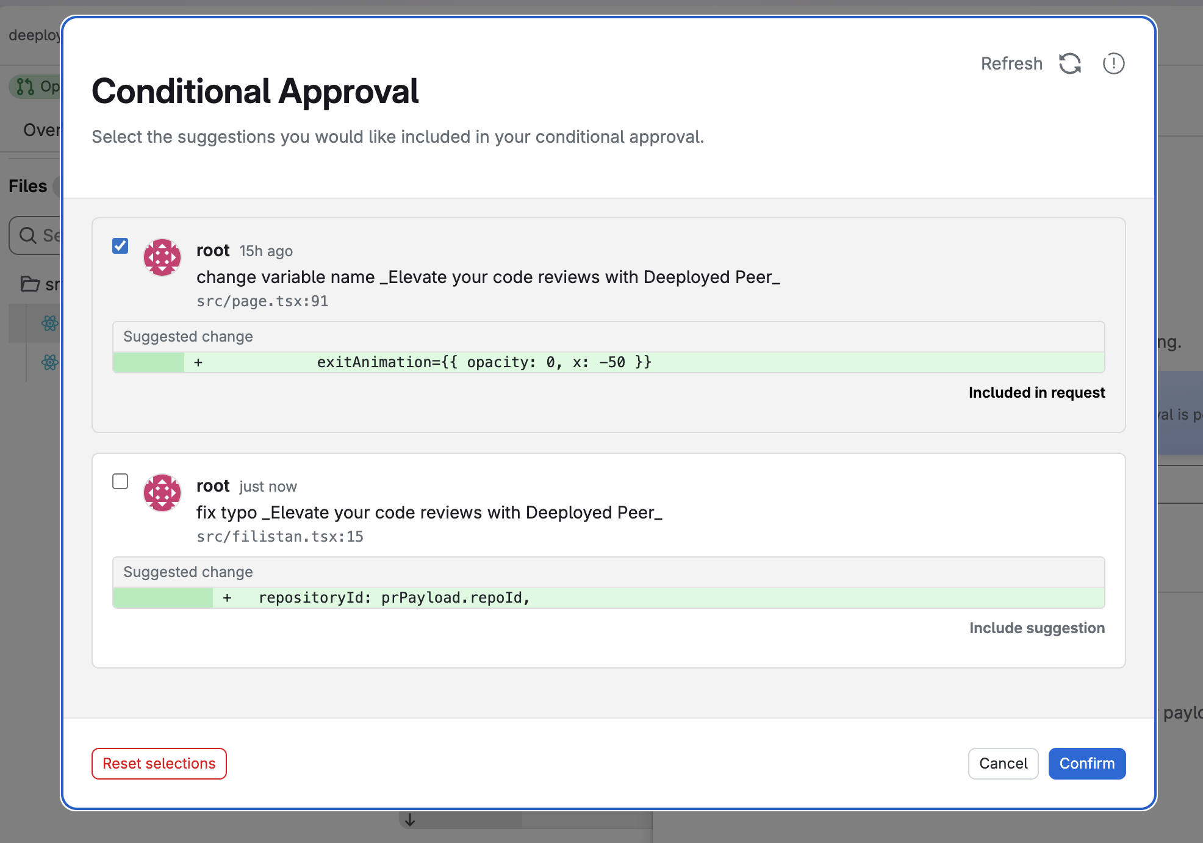The image size is (1203, 843).
Task: Open the src/page.tsx:91 file reference
Action: (262, 301)
